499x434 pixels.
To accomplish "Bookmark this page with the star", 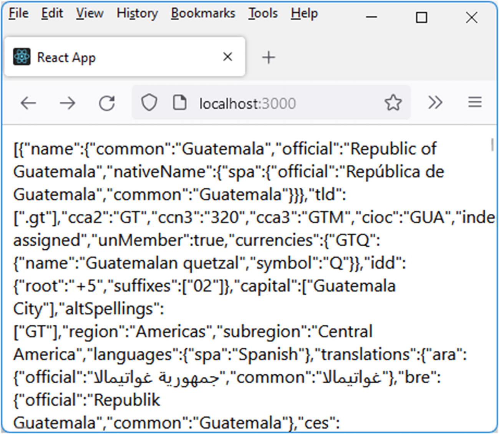I will tap(393, 103).
